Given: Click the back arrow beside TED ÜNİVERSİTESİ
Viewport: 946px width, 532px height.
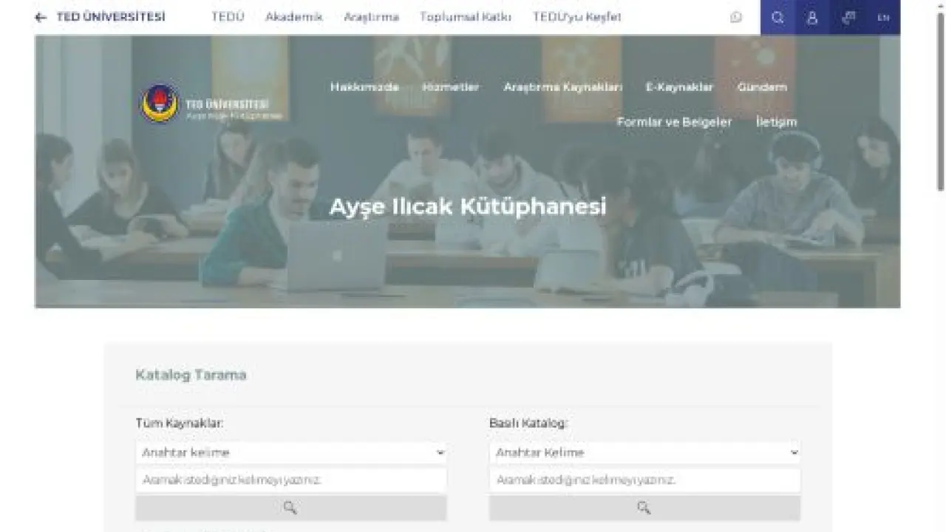Looking at the screenshot, I should pos(40,17).
